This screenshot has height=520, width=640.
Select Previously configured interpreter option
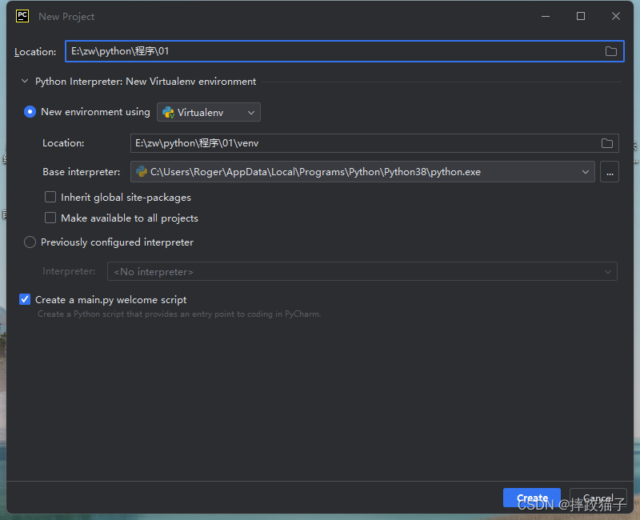[30, 242]
